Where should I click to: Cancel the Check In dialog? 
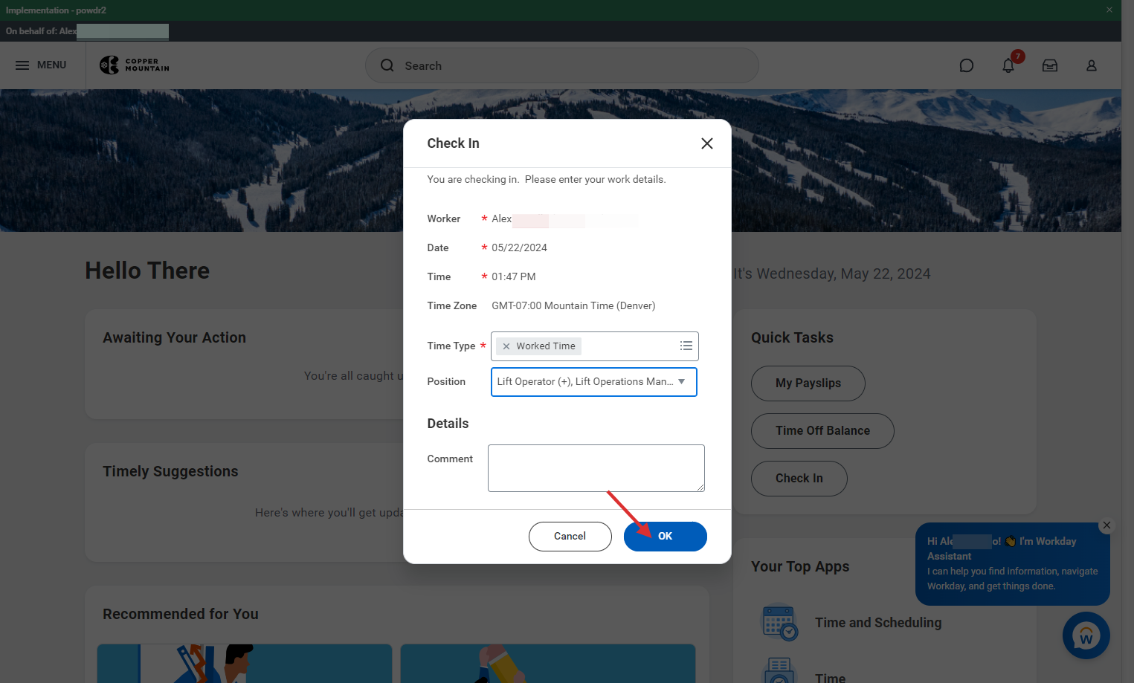(570, 537)
